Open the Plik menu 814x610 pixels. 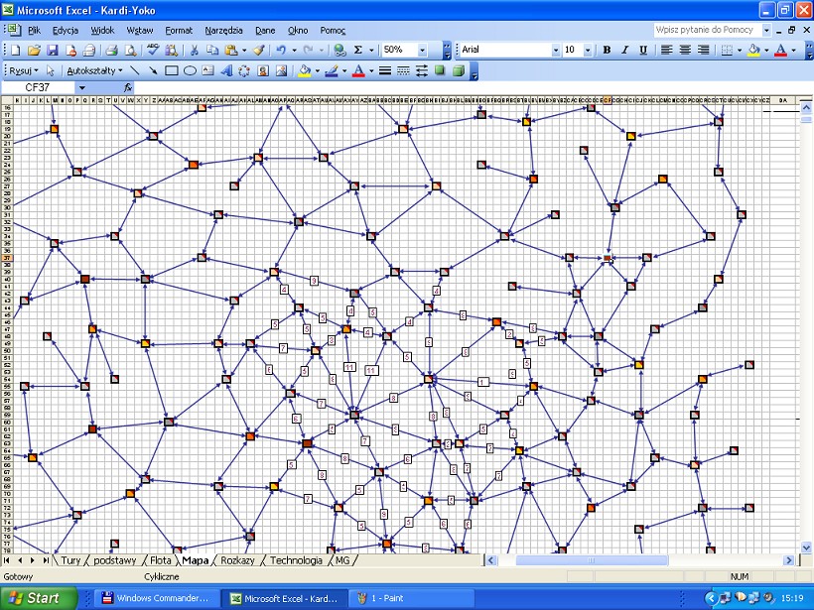pyautogui.click(x=35, y=31)
